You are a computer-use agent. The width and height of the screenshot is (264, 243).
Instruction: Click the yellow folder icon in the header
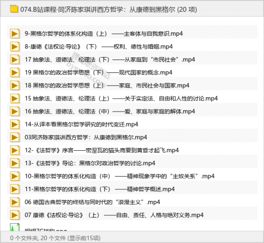pyautogui.click(x=14, y=9)
